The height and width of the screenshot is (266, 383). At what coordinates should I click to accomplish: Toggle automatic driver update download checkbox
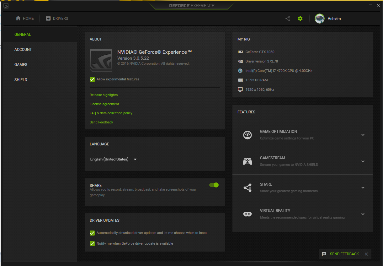92,233
